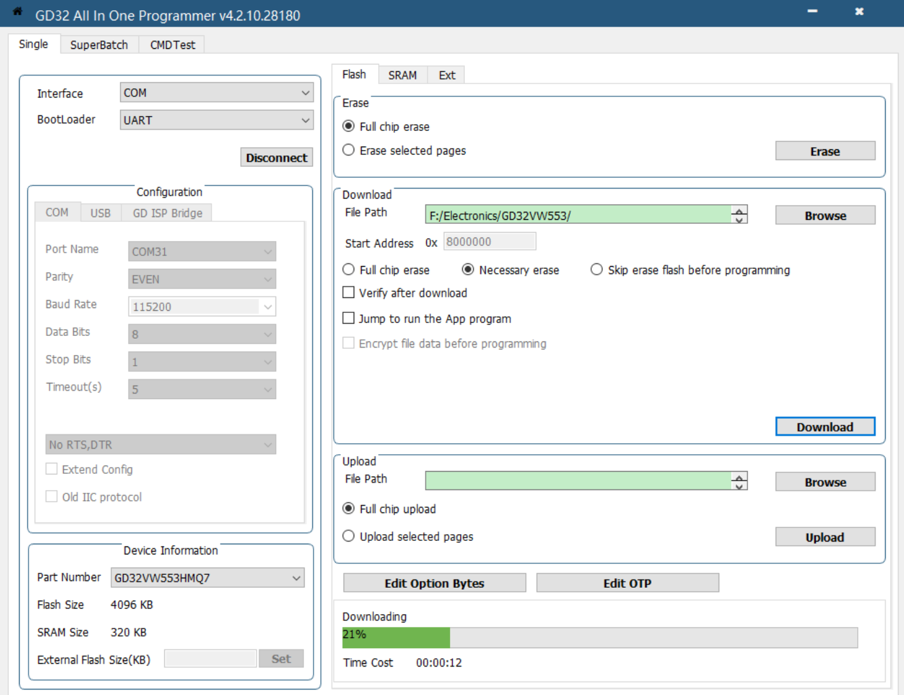Select the GD ISP Bridge tab
The image size is (904, 695).
(x=168, y=213)
